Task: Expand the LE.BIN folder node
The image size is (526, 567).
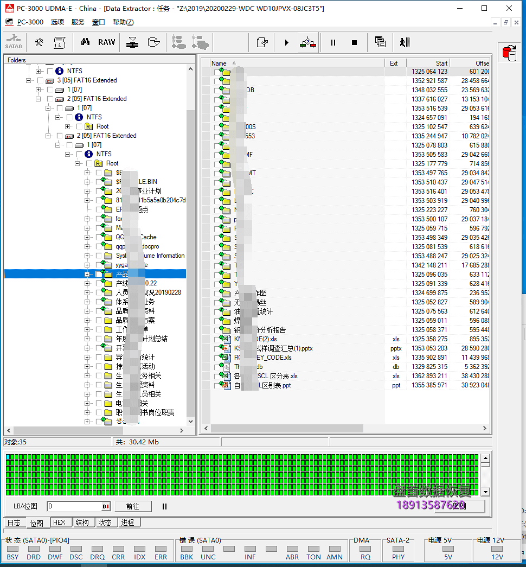Action: 87,182
